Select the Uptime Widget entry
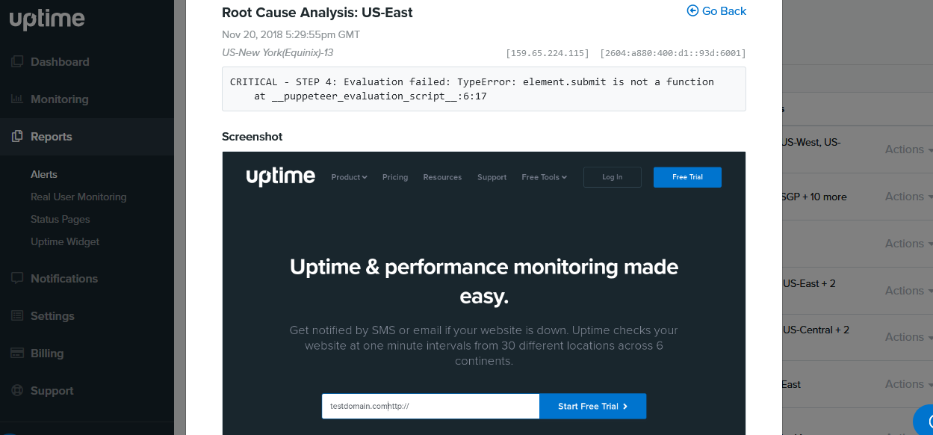Viewport: 933px width, 435px height. (64, 241)
